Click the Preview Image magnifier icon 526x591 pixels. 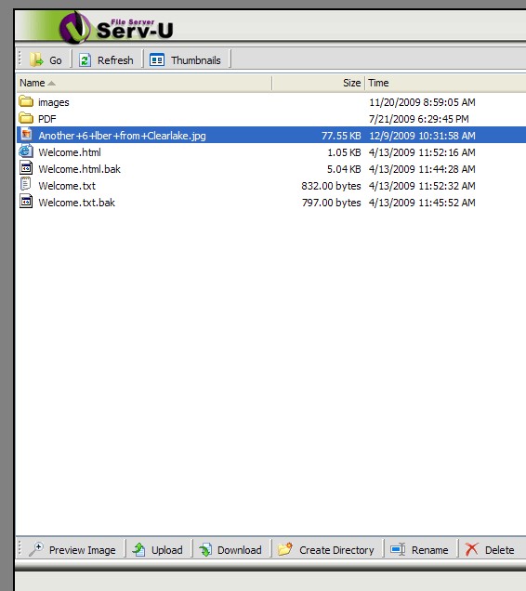coord(36,549)
